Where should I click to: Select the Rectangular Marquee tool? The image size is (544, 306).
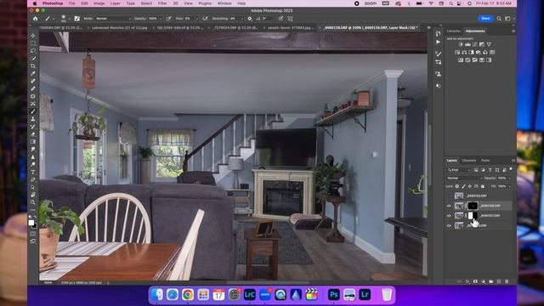click(x=33, y=43)
